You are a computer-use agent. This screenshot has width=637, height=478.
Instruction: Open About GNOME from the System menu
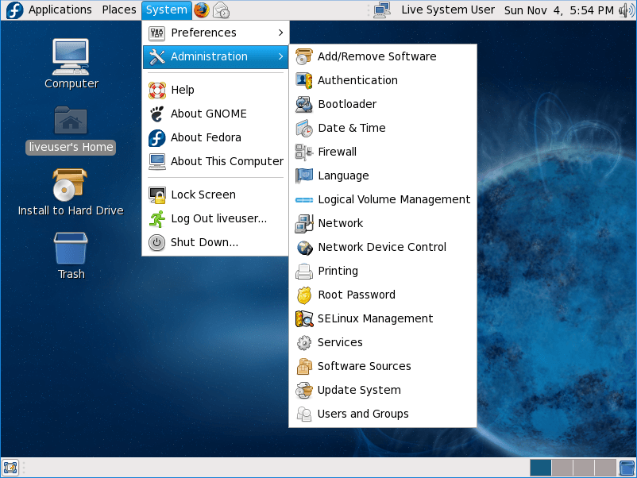[216, 114]
